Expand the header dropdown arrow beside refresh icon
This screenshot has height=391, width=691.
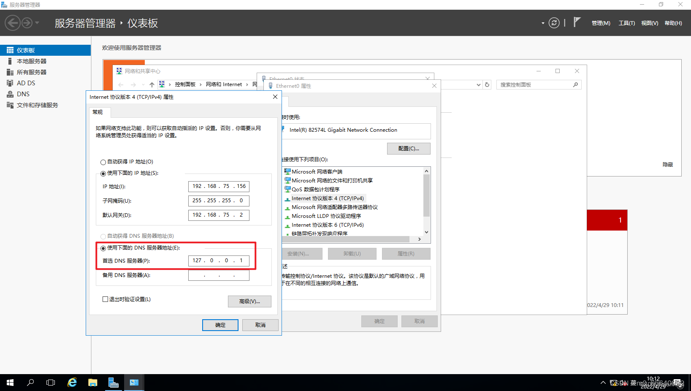[543, 23]
